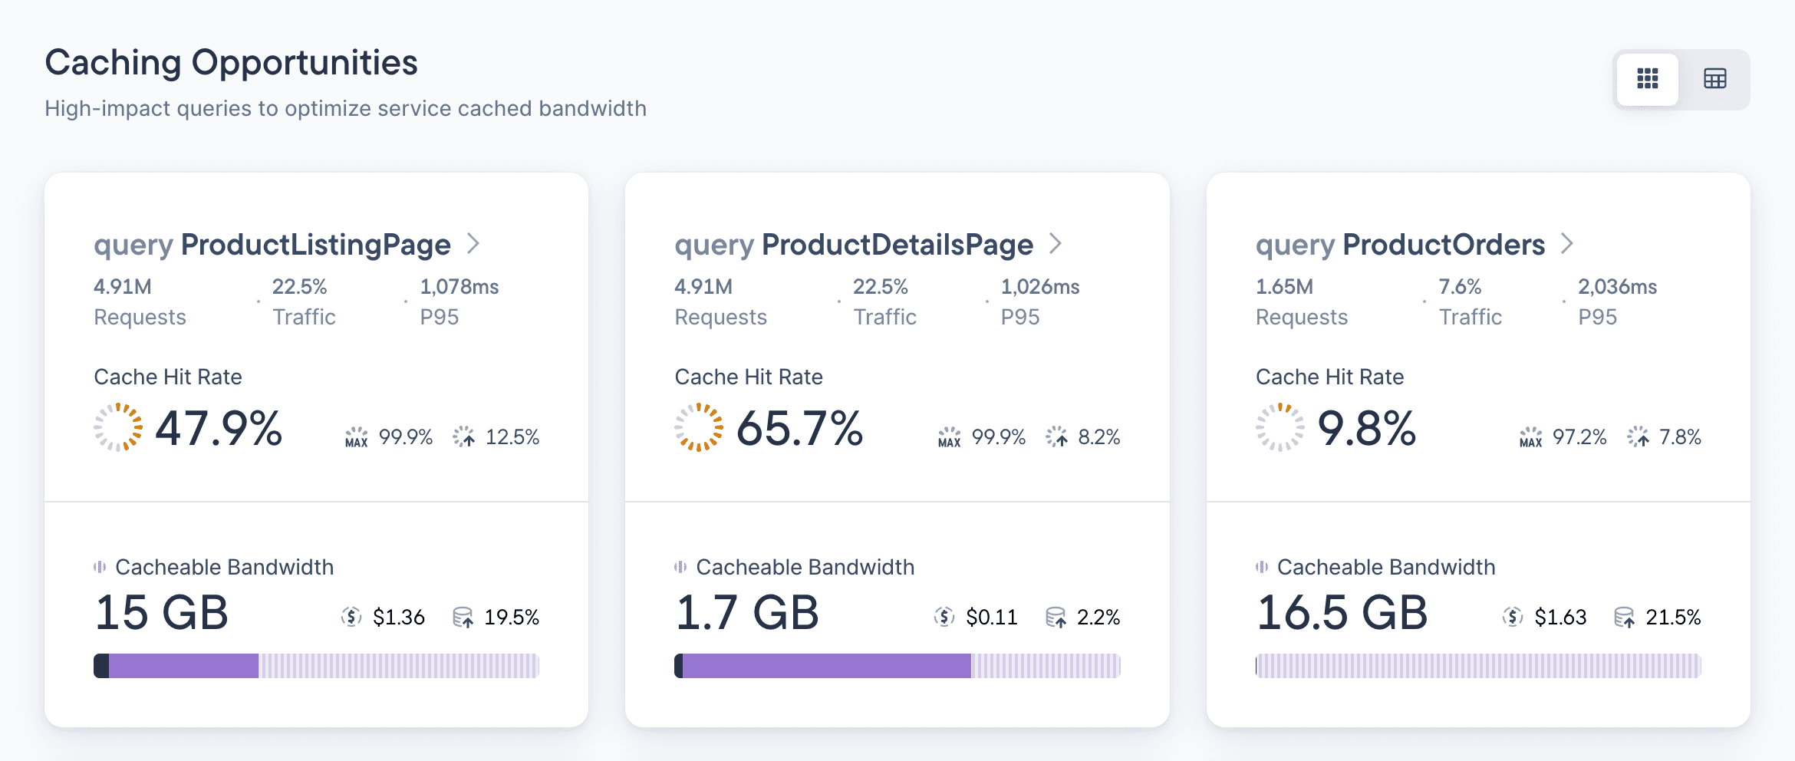Click MAX icon next to ProductDetailsPage 99.9%
1795x761 pixels.
[949, 437]
